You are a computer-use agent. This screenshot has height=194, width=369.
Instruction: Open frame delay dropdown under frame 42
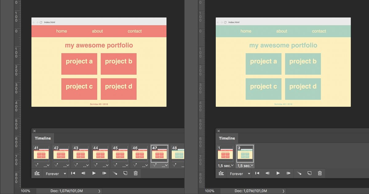66,166
